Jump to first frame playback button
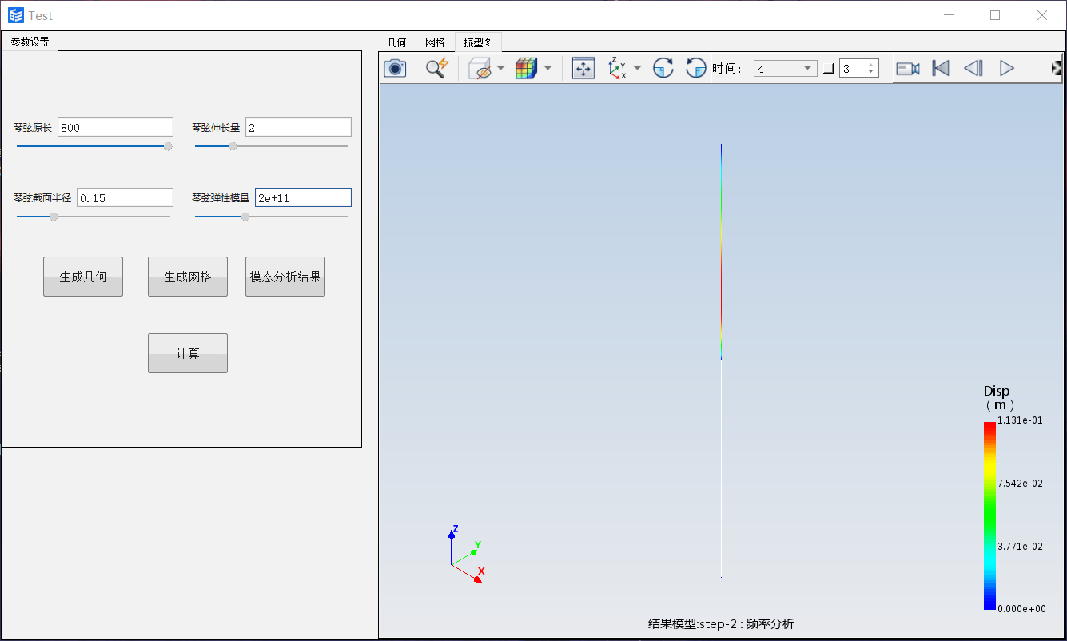 click(941, 69)
